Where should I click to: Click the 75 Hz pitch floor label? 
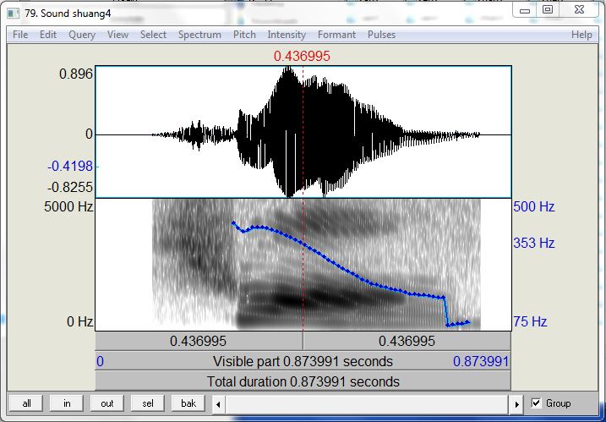pos(530,321)
